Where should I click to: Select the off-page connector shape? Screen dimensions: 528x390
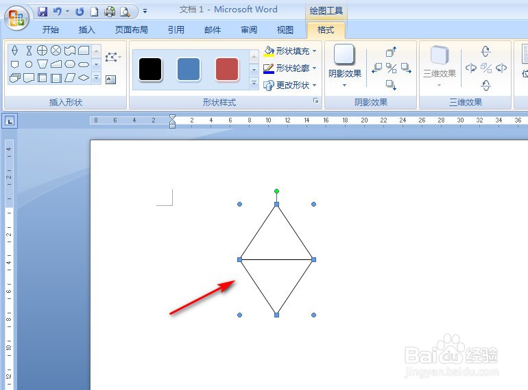coord(14,64)
